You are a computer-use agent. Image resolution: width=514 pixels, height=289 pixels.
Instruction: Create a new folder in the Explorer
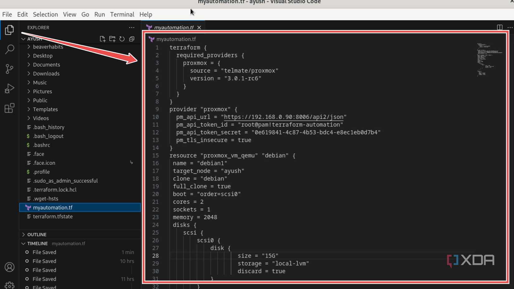click(112, 39)
